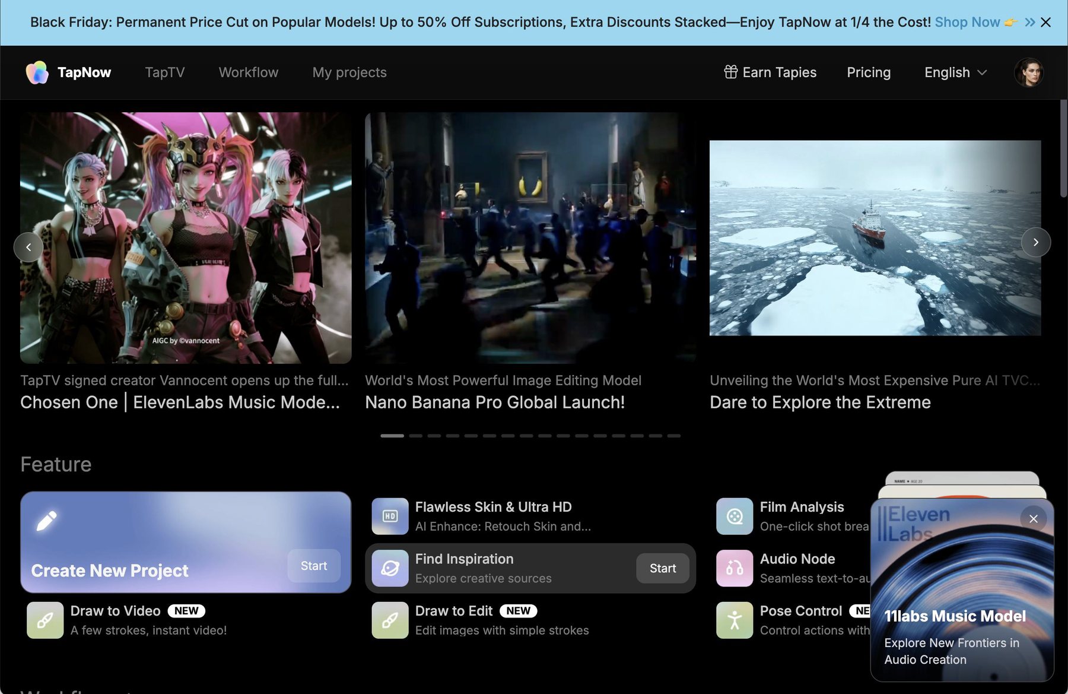
Task: Start the Create New Project card
Action: (x=314, y=566)
